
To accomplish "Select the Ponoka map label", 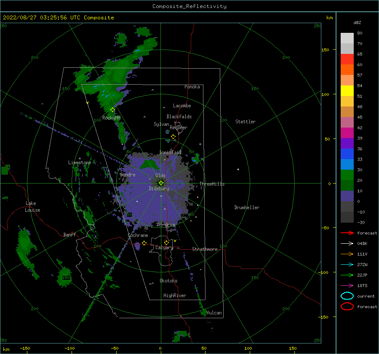I will click(192, 87).
